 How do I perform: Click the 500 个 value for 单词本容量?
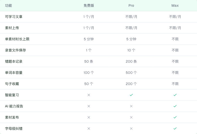click(x=131, y=73)
